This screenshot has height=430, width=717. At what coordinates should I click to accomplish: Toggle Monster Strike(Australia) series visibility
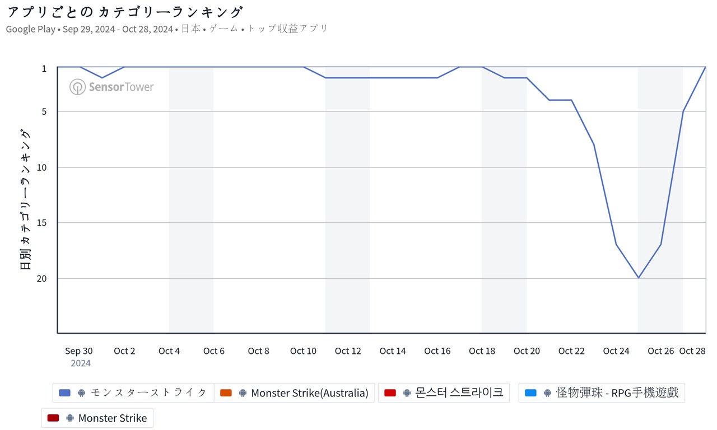click(309, 393)
